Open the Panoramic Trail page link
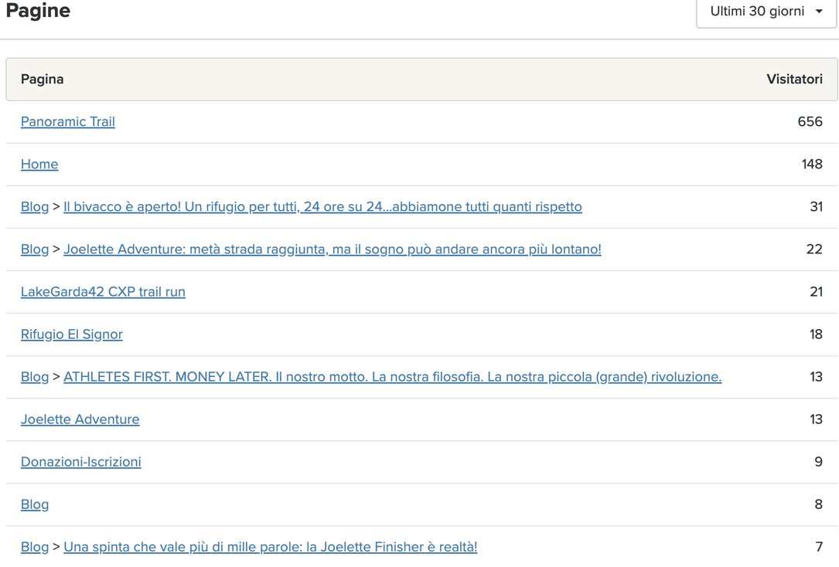Image resolution: width=839 pixels, height=567 pixels. (x=68, y=122)
